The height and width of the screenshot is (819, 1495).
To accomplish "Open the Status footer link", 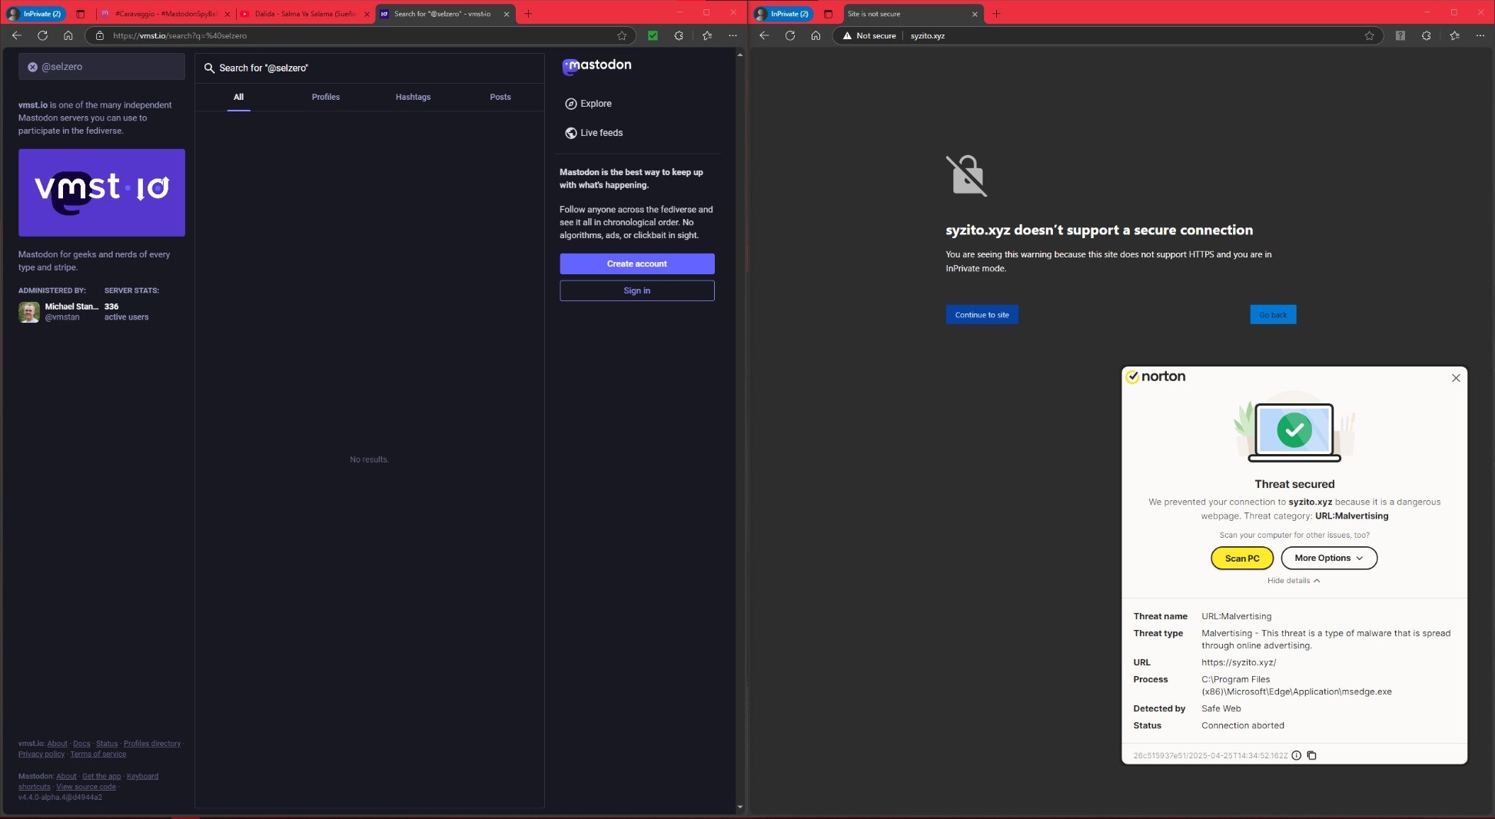I will click(107, 744).
